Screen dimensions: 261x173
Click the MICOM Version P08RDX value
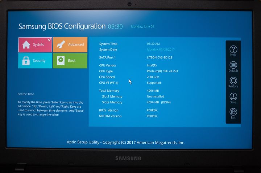(x=152, y=116)
